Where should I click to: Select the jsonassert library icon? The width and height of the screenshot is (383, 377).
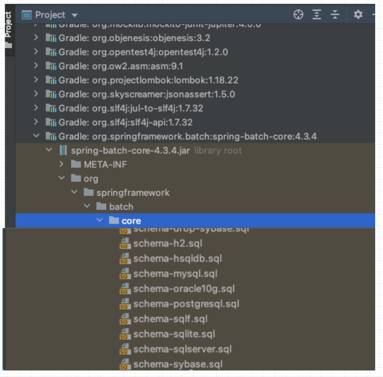tap(51, 94)
